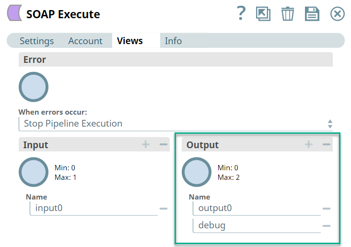Click the dropdown arrows for error behavior

(x=330, y=124)
